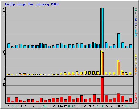Click the orange sites bar for day 28
Viewport: 139px width, 109px height.
pyautogui.click(x=119, y=69)
